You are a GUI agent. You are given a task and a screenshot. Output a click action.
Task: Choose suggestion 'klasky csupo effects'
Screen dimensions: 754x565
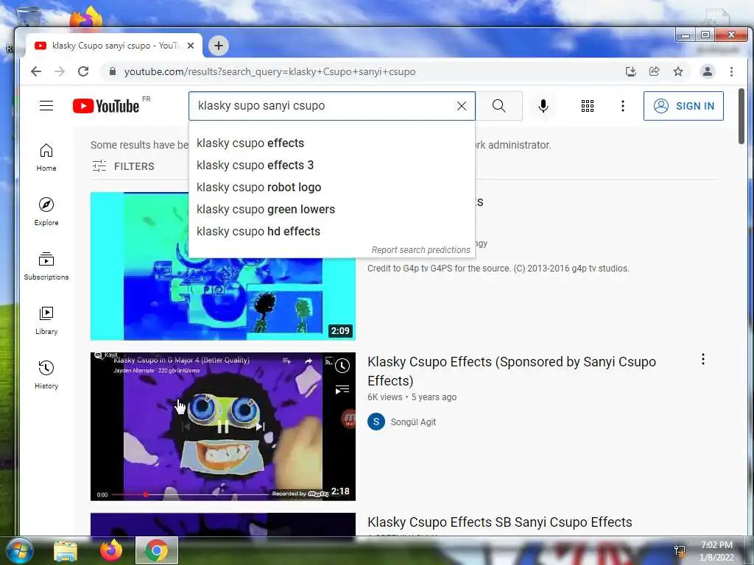coord(332,143)
